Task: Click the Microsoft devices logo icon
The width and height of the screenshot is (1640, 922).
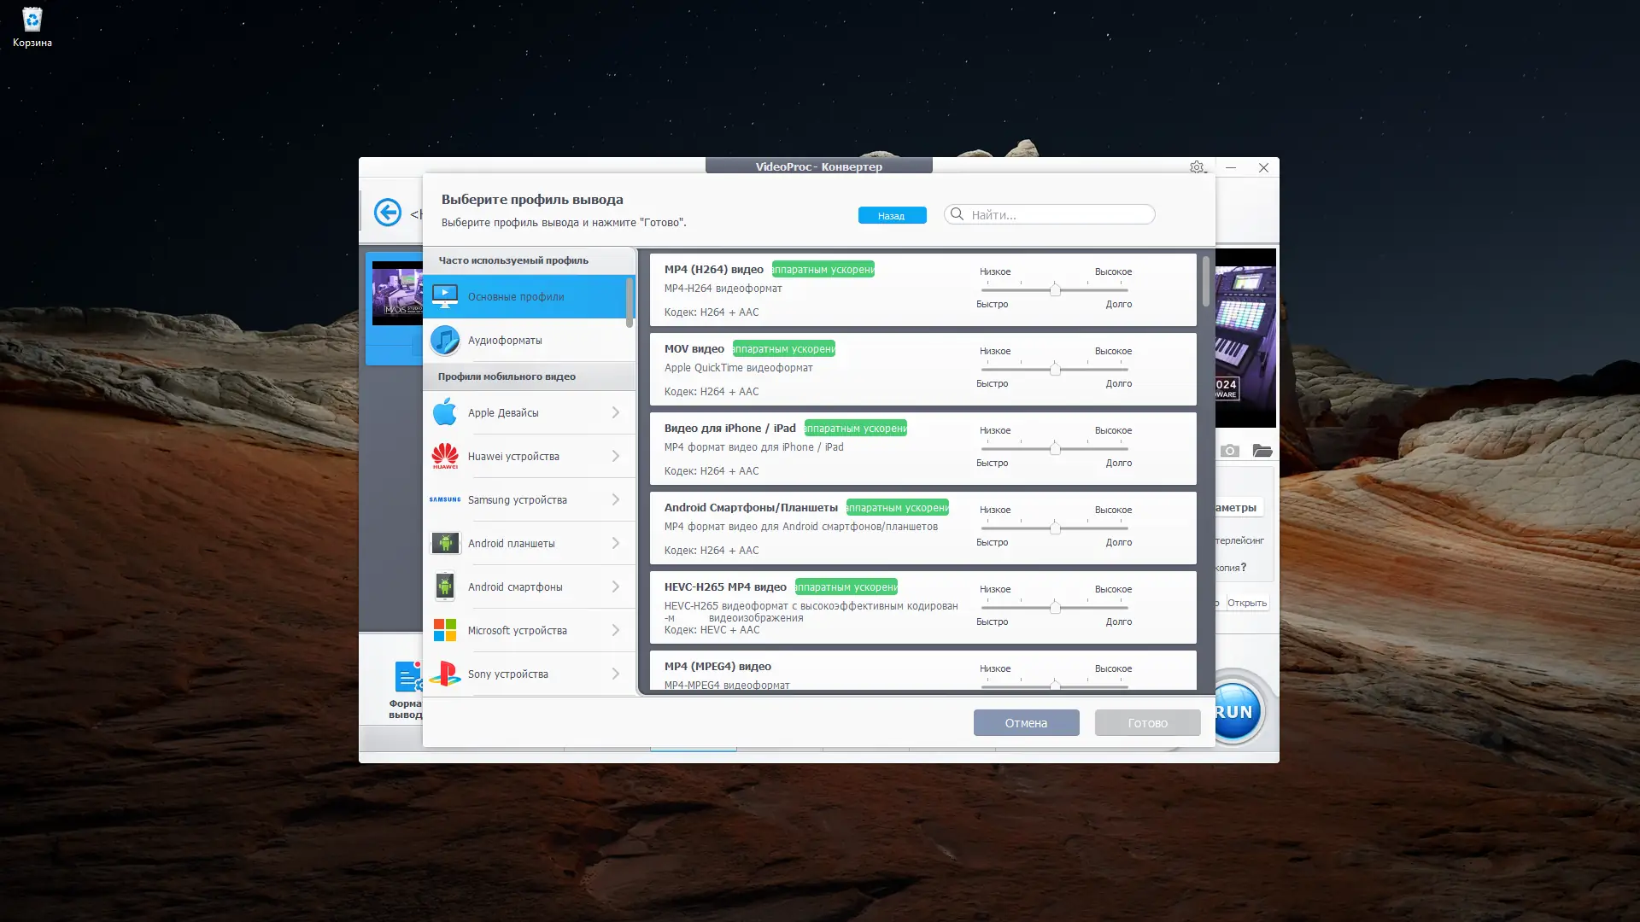Action: coord(445,630)
